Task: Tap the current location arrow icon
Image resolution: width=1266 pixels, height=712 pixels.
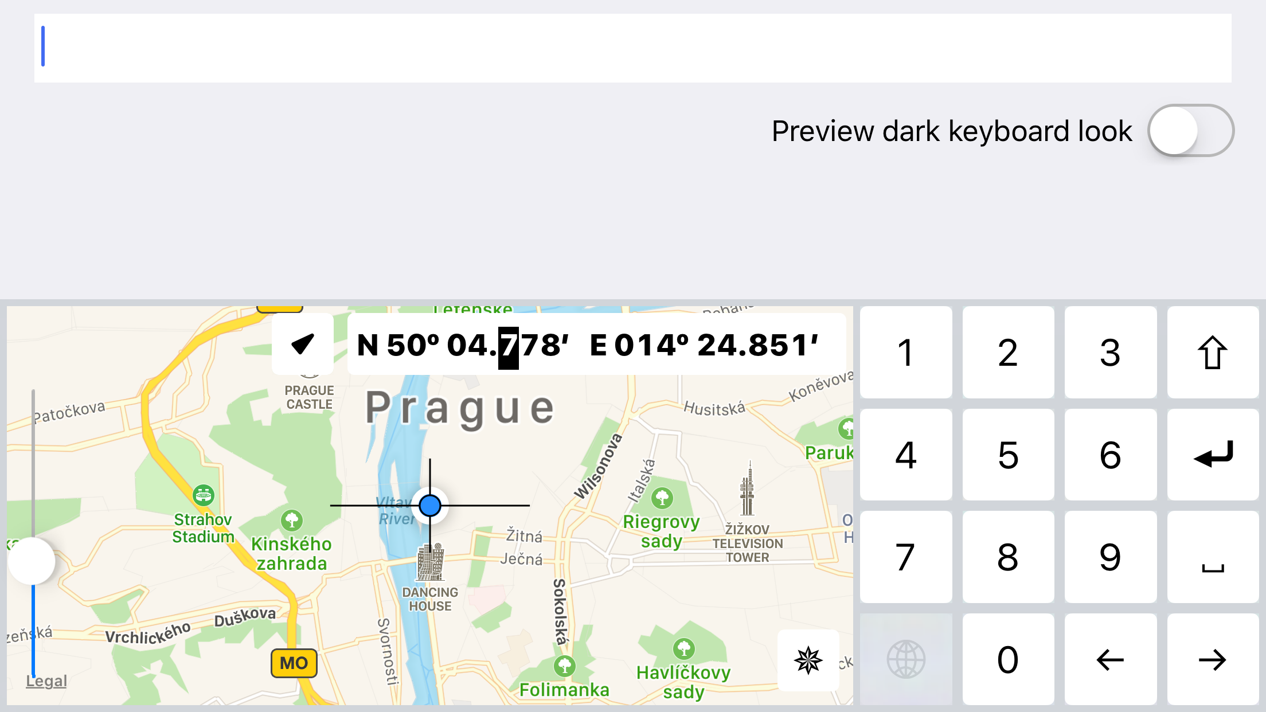Action: [303, 344]
